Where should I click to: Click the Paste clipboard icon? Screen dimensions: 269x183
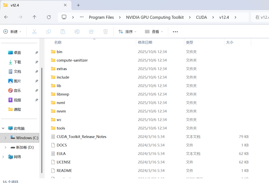63,32
